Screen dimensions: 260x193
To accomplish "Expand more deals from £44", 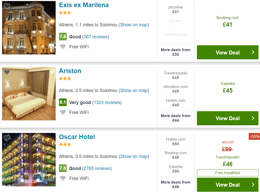I will (x=176, y=118).
